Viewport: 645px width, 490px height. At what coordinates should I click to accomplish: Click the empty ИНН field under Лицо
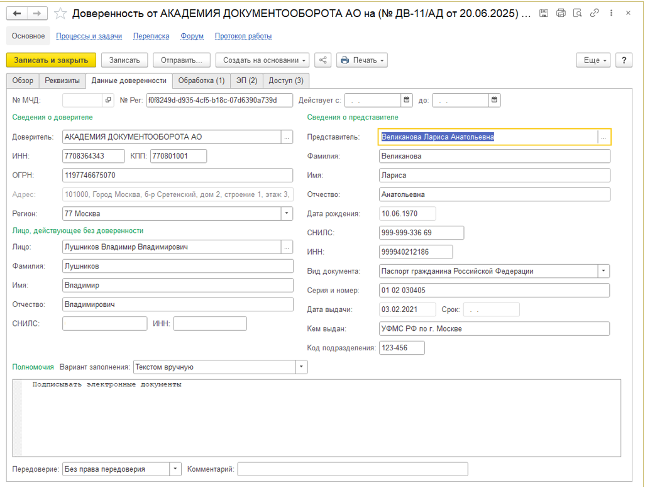(210, 323)
